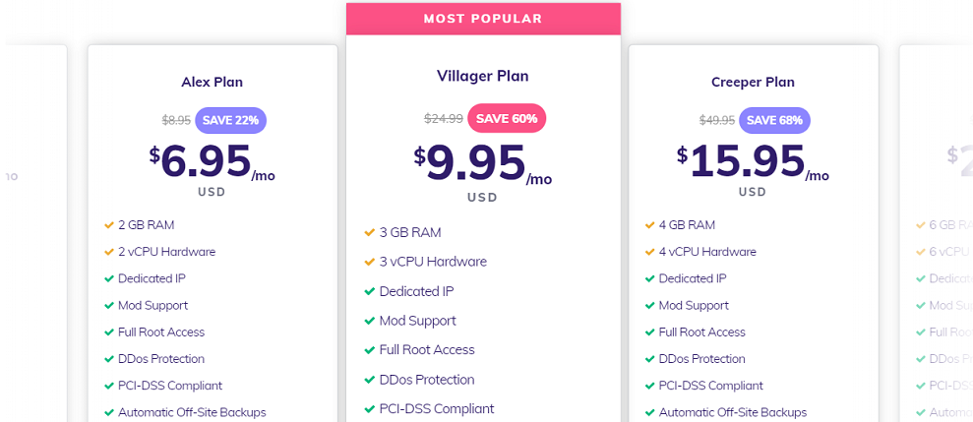
Task: Click the checkmark beside Creeper Plan's 4 vCPU Hardware
Action: 650,252
